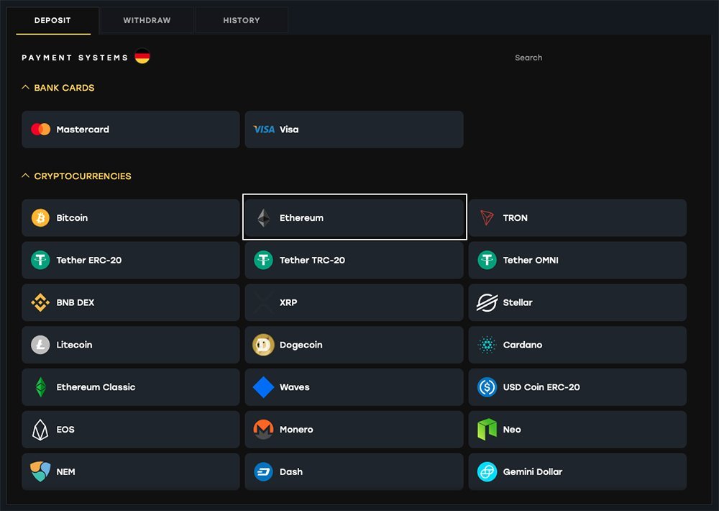The image size is (719, 511).
Task: Click the Ethereum diamond icon
Action: (264, 218)
